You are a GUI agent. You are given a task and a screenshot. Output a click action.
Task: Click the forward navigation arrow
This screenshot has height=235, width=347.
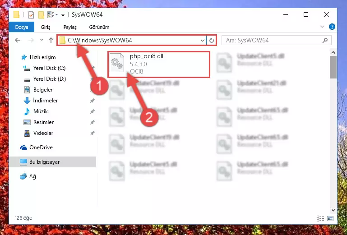click(x=31, y=40)
